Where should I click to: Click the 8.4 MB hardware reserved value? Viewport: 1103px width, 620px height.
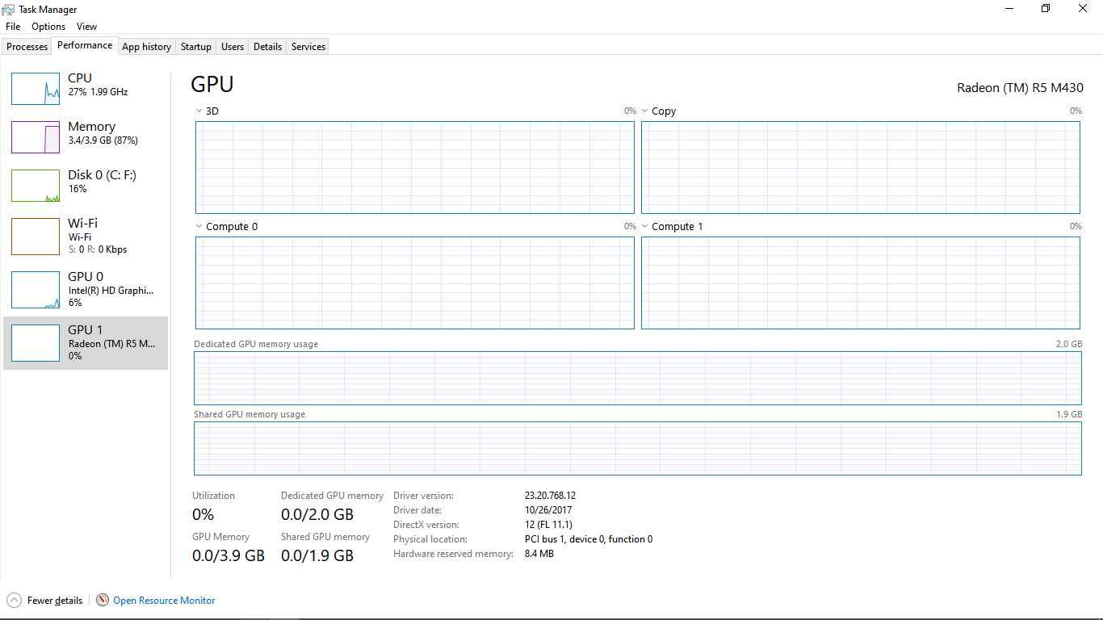(x=539, y=554)
